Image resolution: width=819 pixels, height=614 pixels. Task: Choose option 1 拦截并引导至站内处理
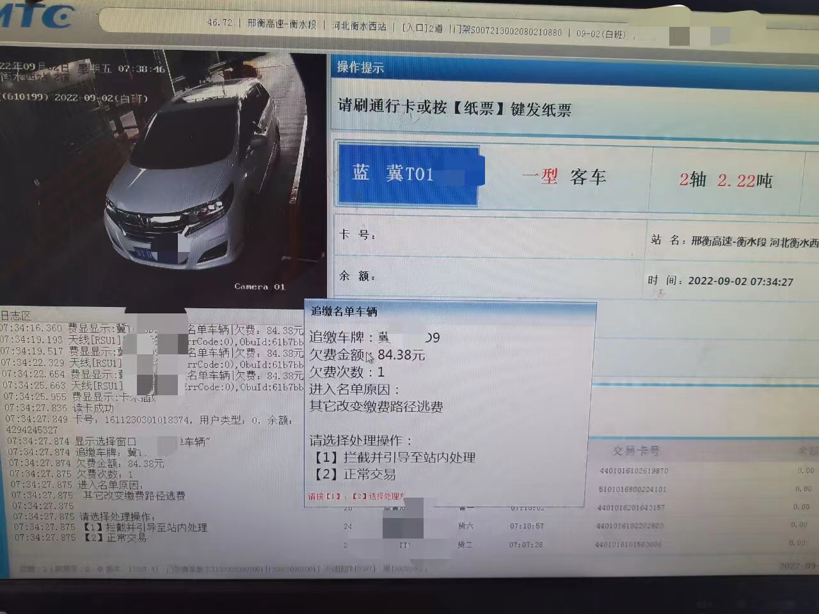click(x=394, y=457)
